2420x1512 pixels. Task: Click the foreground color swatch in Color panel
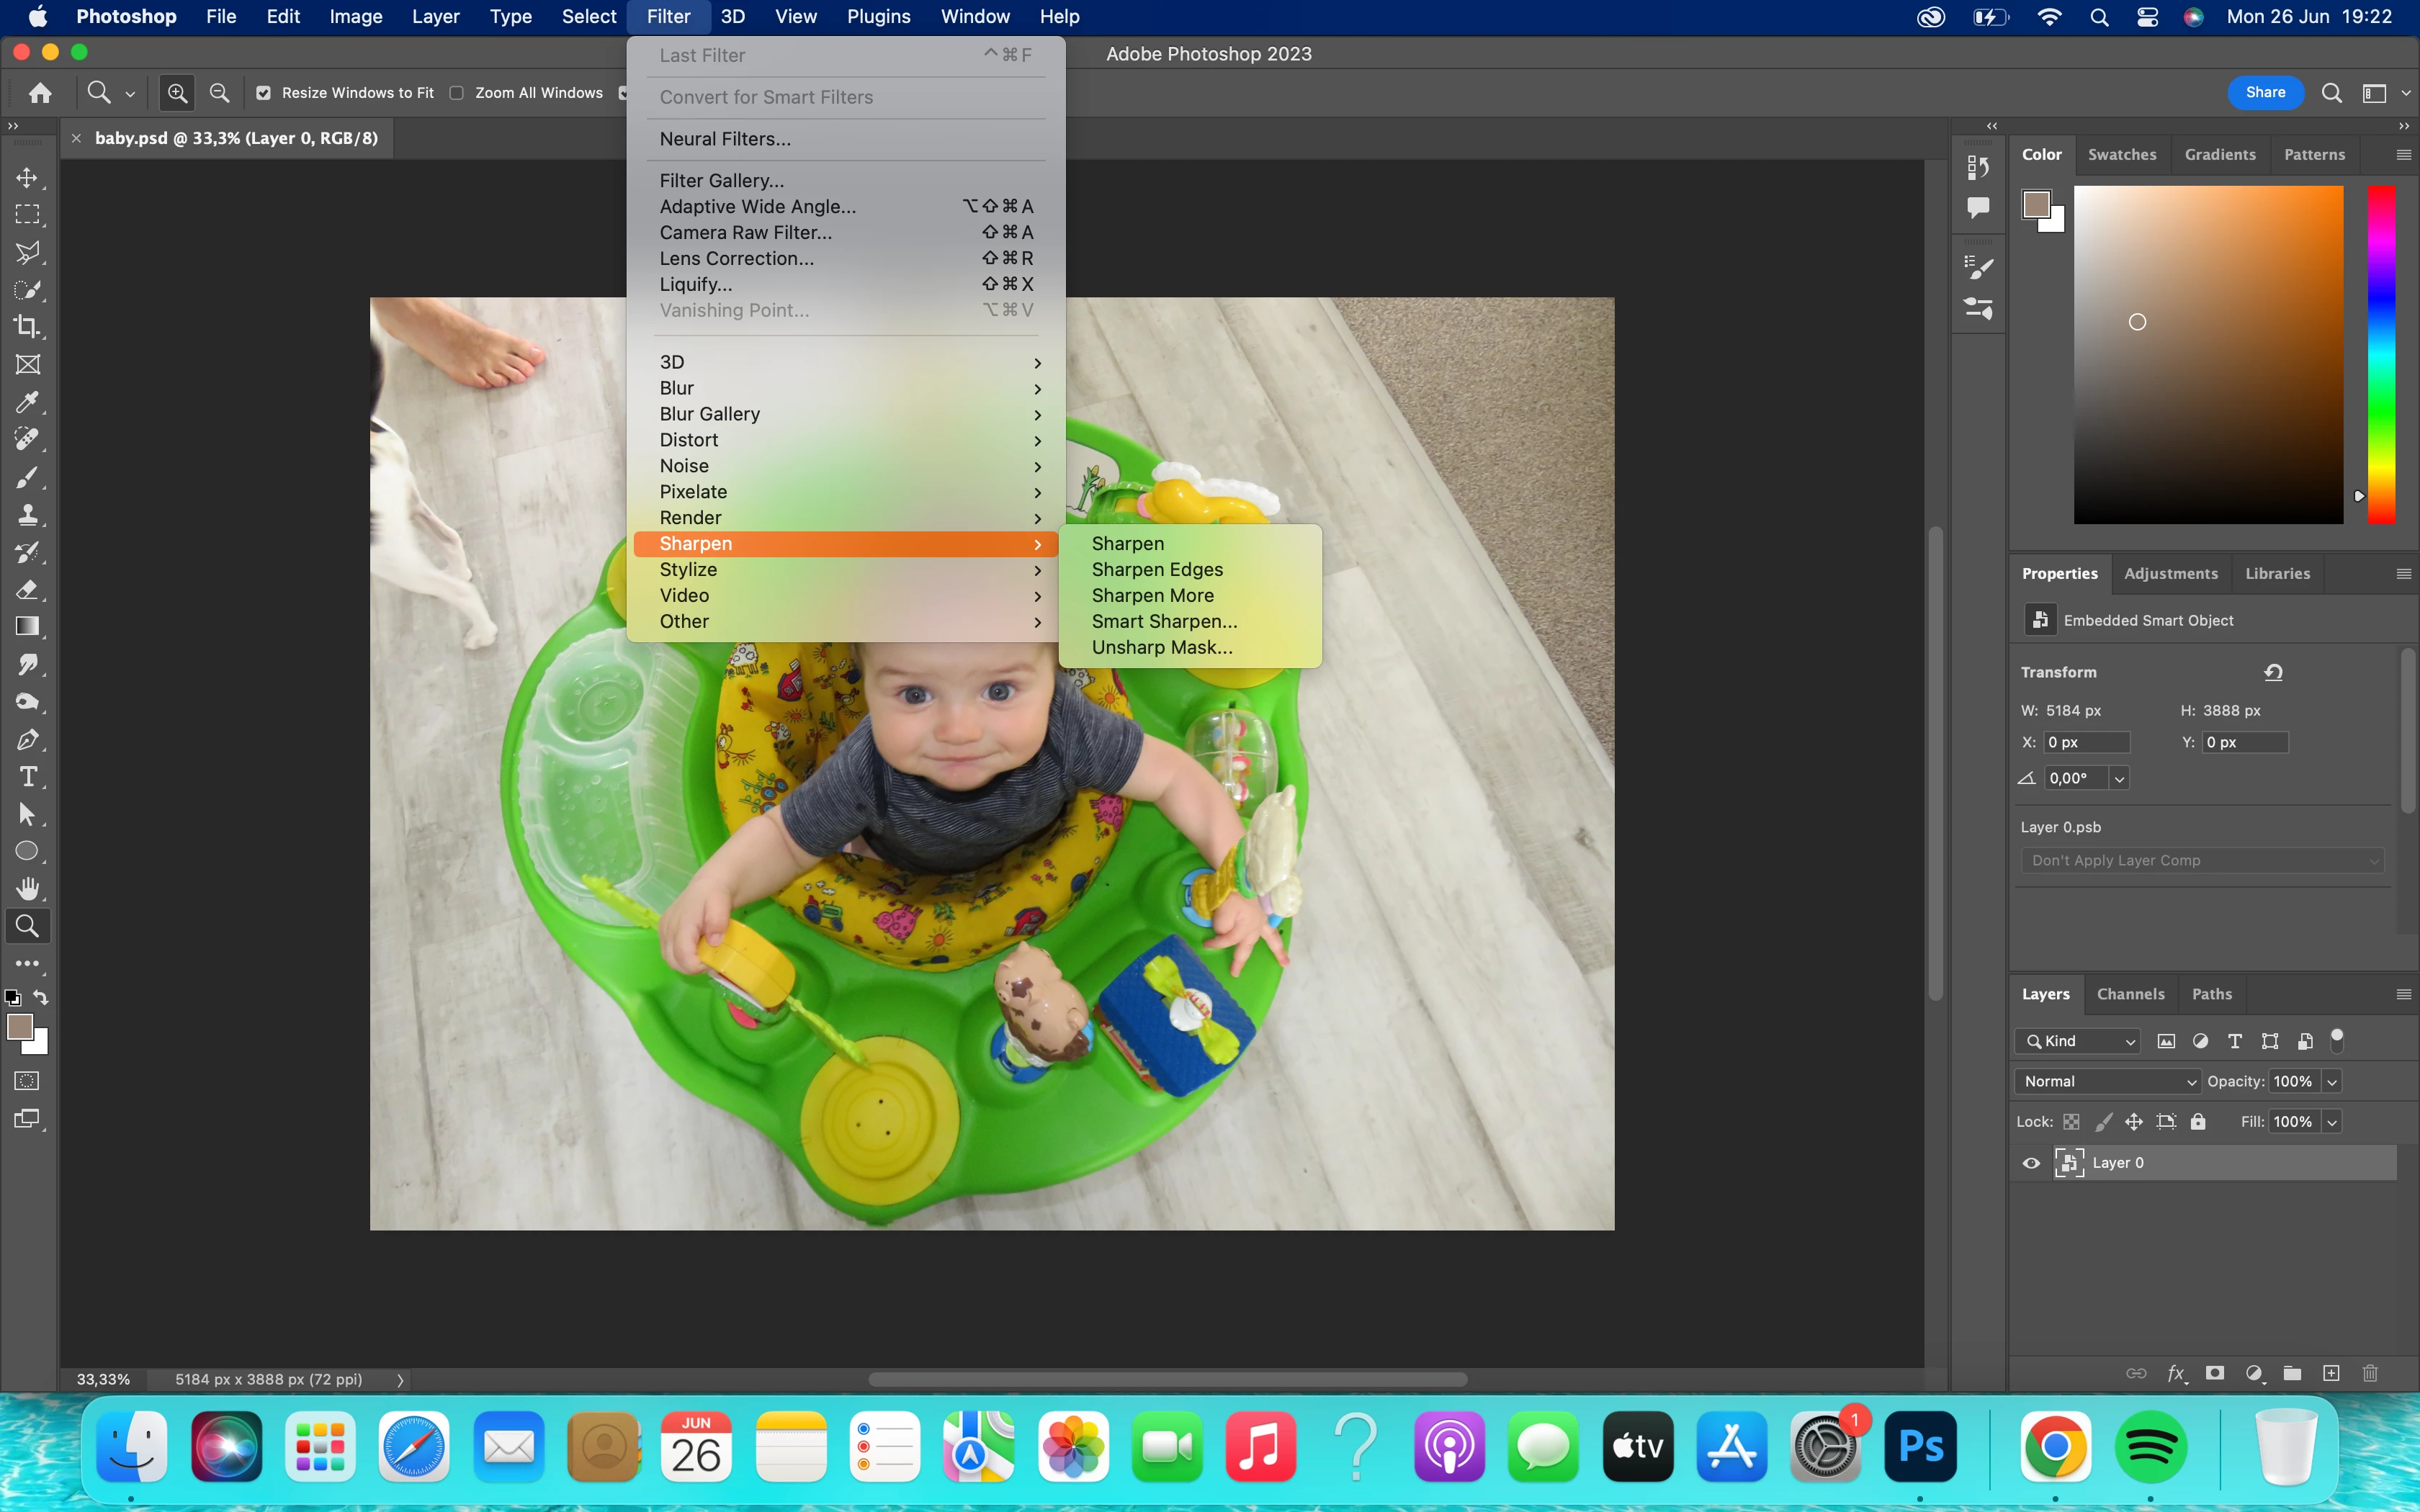tap(2036, 205)
